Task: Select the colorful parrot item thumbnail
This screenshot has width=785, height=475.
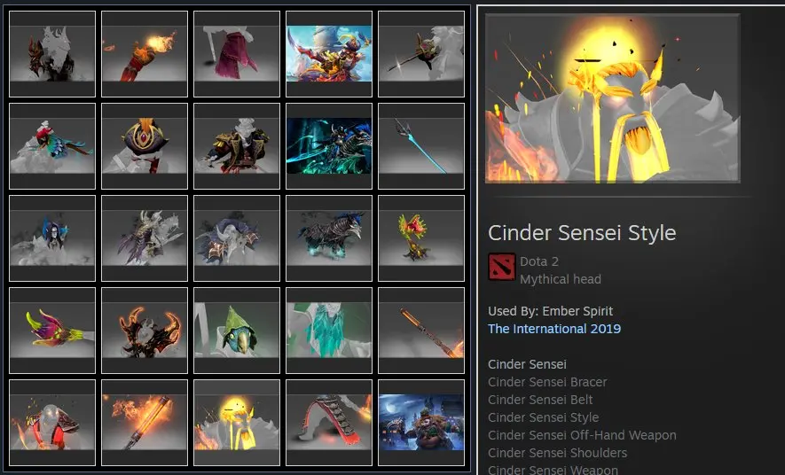Action: point(52,146)
